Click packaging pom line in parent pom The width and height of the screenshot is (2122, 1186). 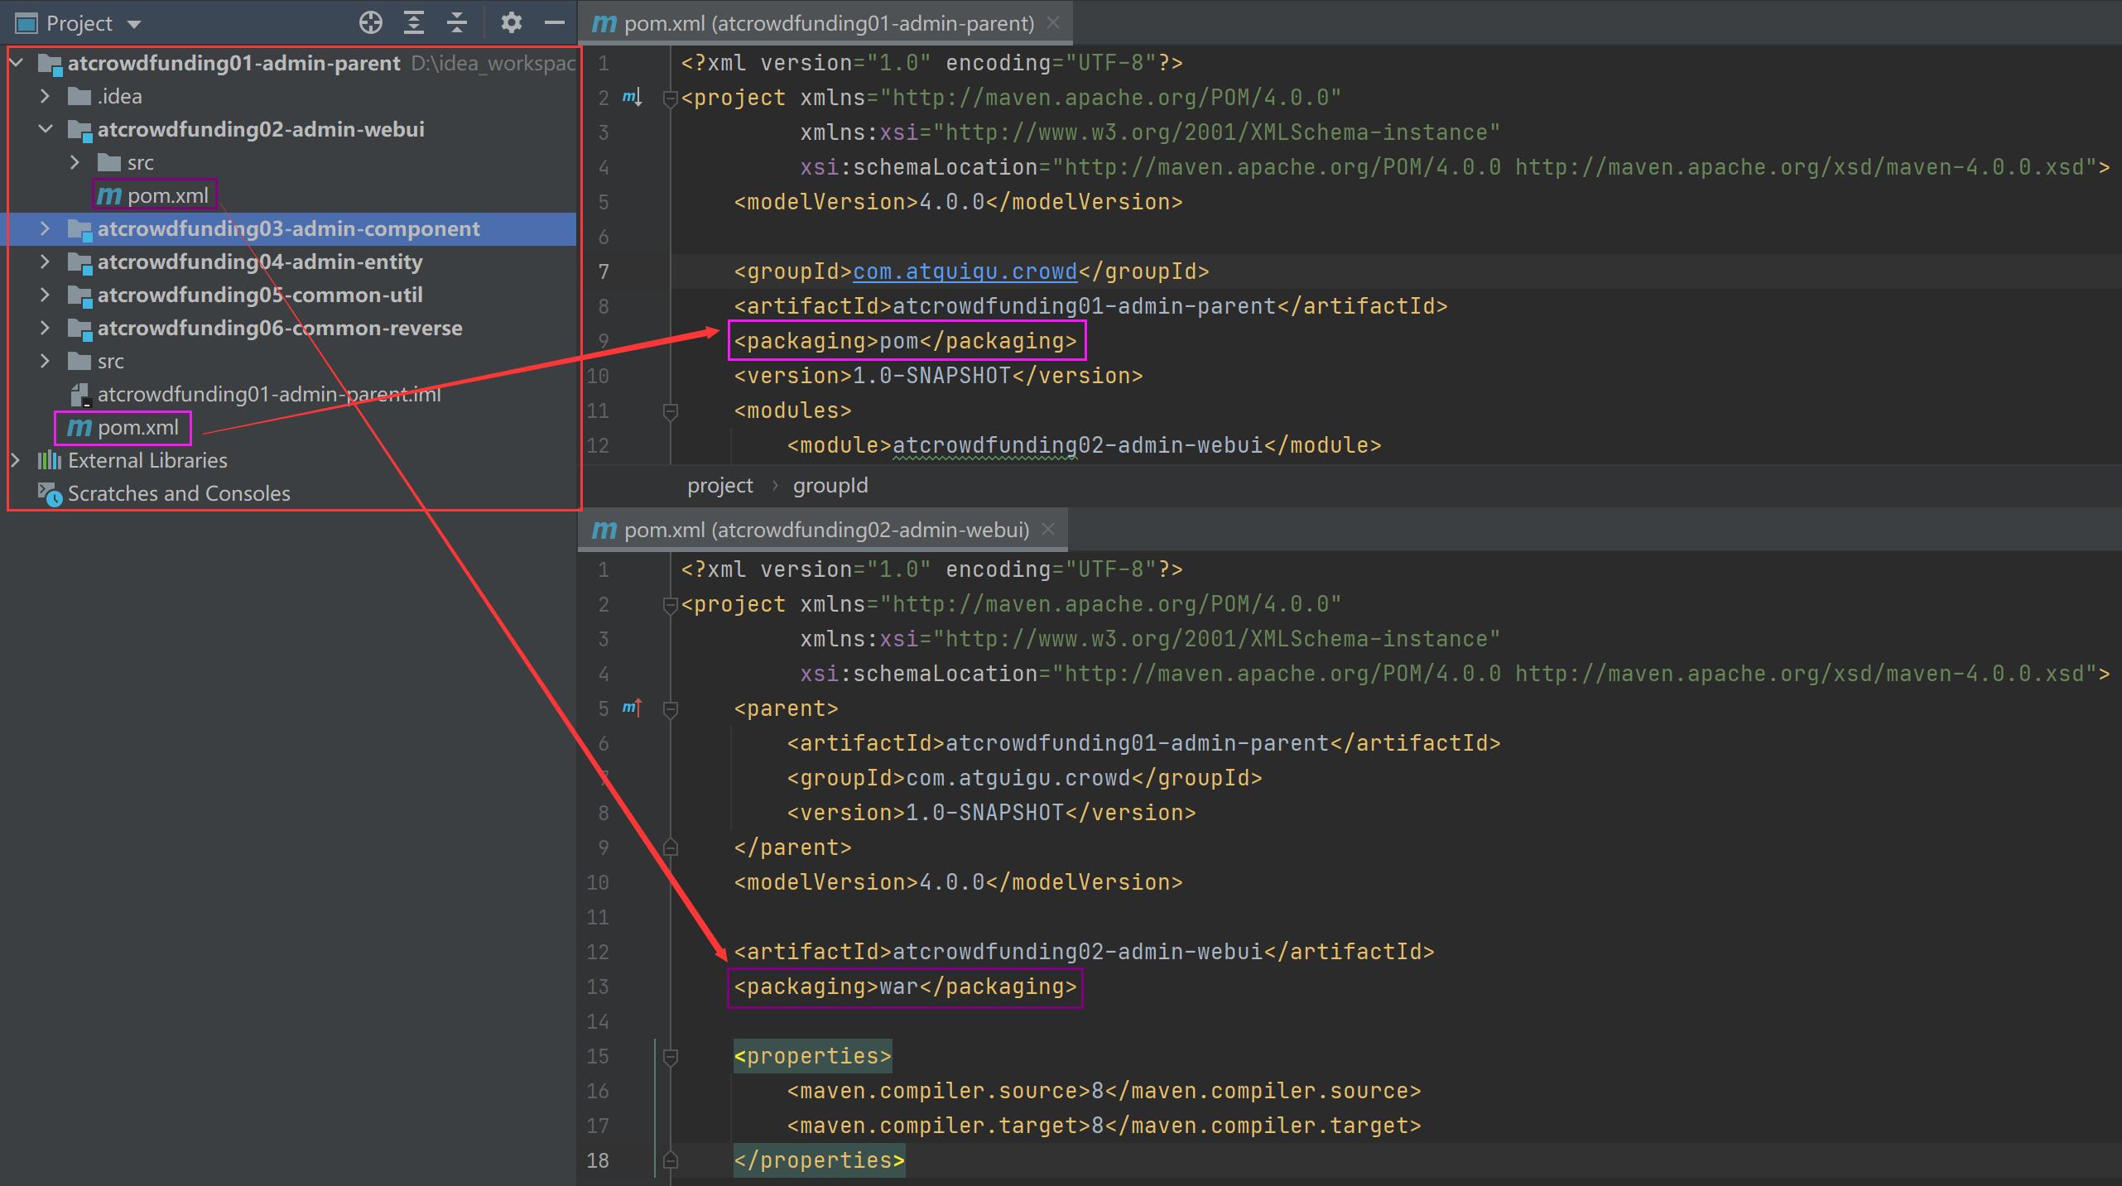click(x=906, y=341)
